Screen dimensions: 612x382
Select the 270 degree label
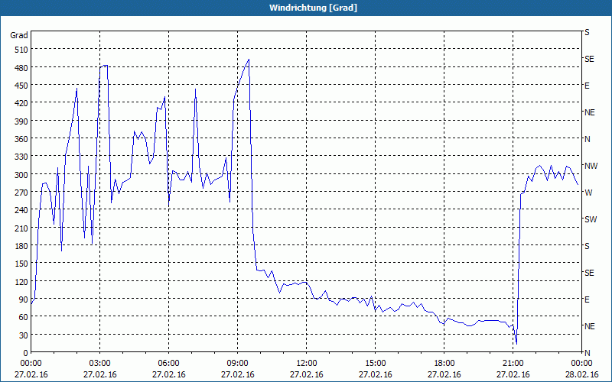(21, 193)
